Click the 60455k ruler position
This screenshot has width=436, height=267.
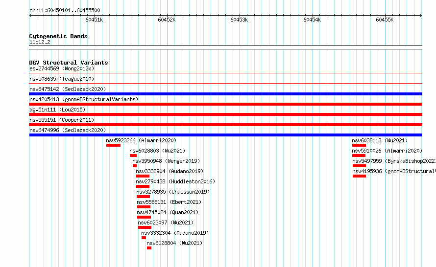point(385,20)
